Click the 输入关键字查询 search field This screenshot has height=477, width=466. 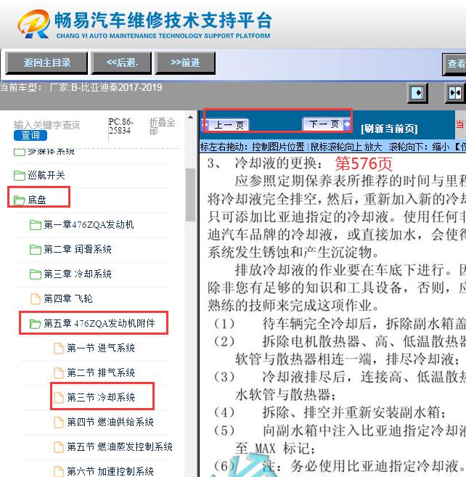47,125
